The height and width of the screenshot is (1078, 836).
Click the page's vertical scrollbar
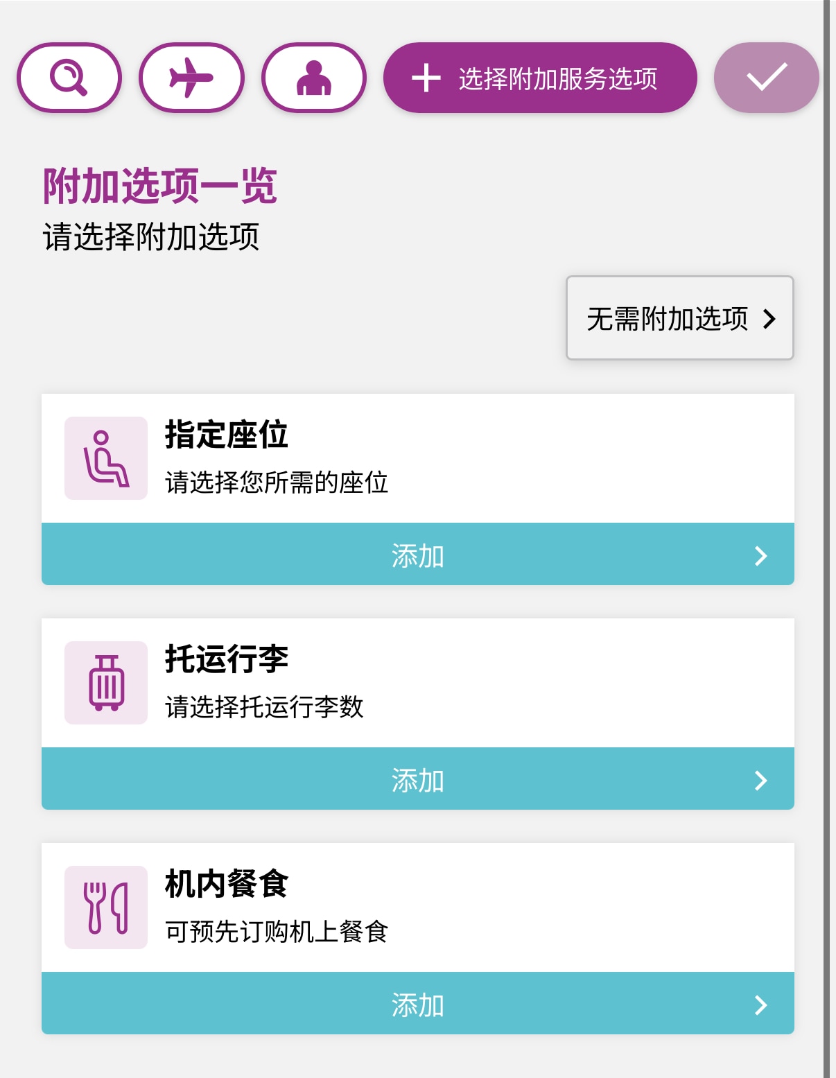826,539
